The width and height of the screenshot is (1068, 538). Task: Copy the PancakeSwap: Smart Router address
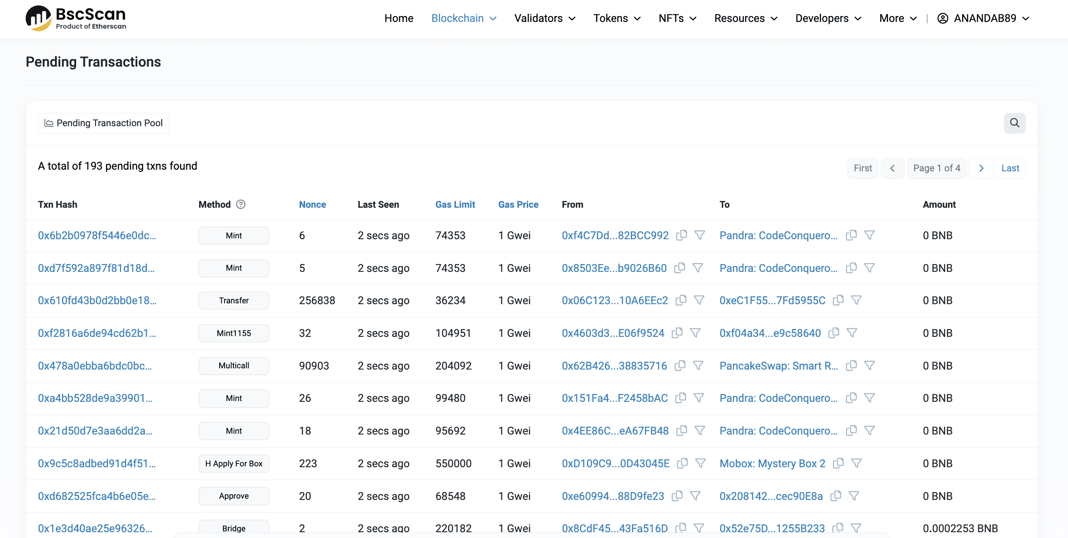pos(851,365)
